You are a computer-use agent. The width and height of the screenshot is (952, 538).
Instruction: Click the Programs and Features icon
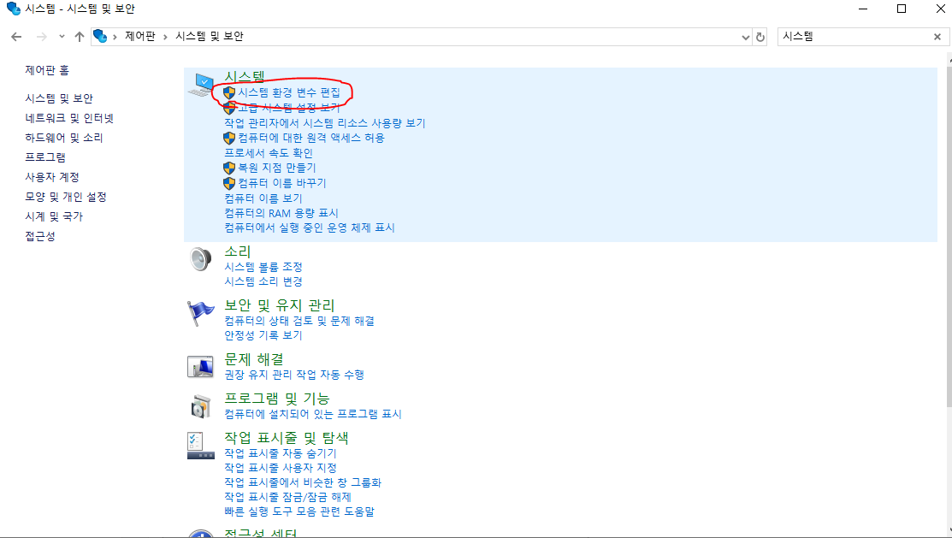click(x=200, y=406)
